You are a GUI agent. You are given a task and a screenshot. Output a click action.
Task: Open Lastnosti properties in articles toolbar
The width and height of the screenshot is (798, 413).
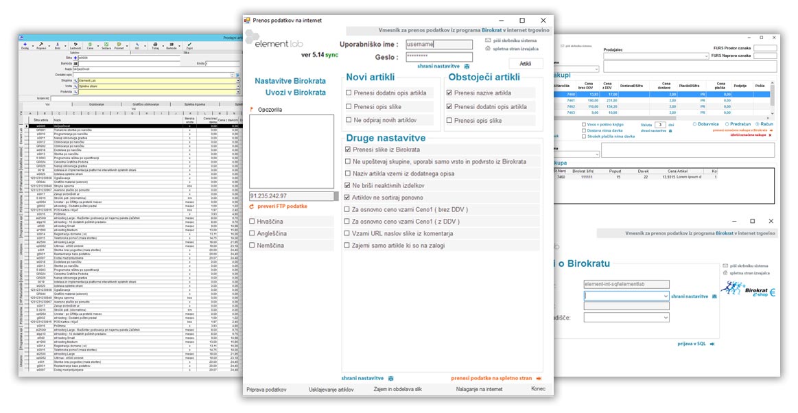(75, 45)
